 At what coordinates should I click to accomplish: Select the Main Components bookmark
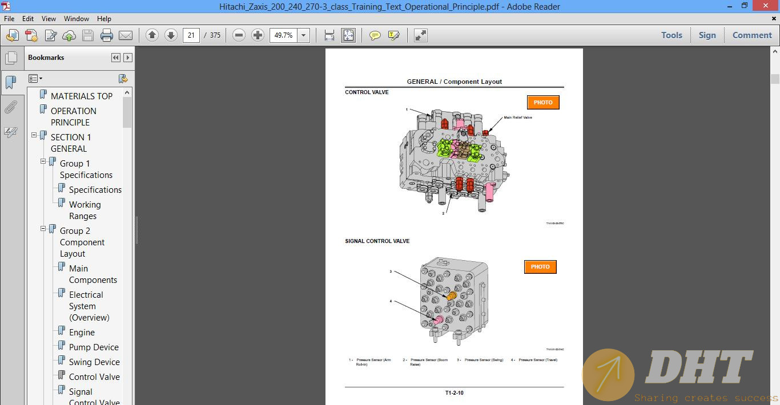pos(93,274)
